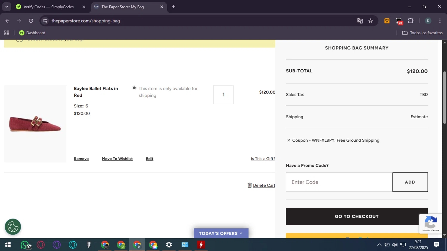Click the Enter Code promo field
447x251 pixels.
[339, 182]
